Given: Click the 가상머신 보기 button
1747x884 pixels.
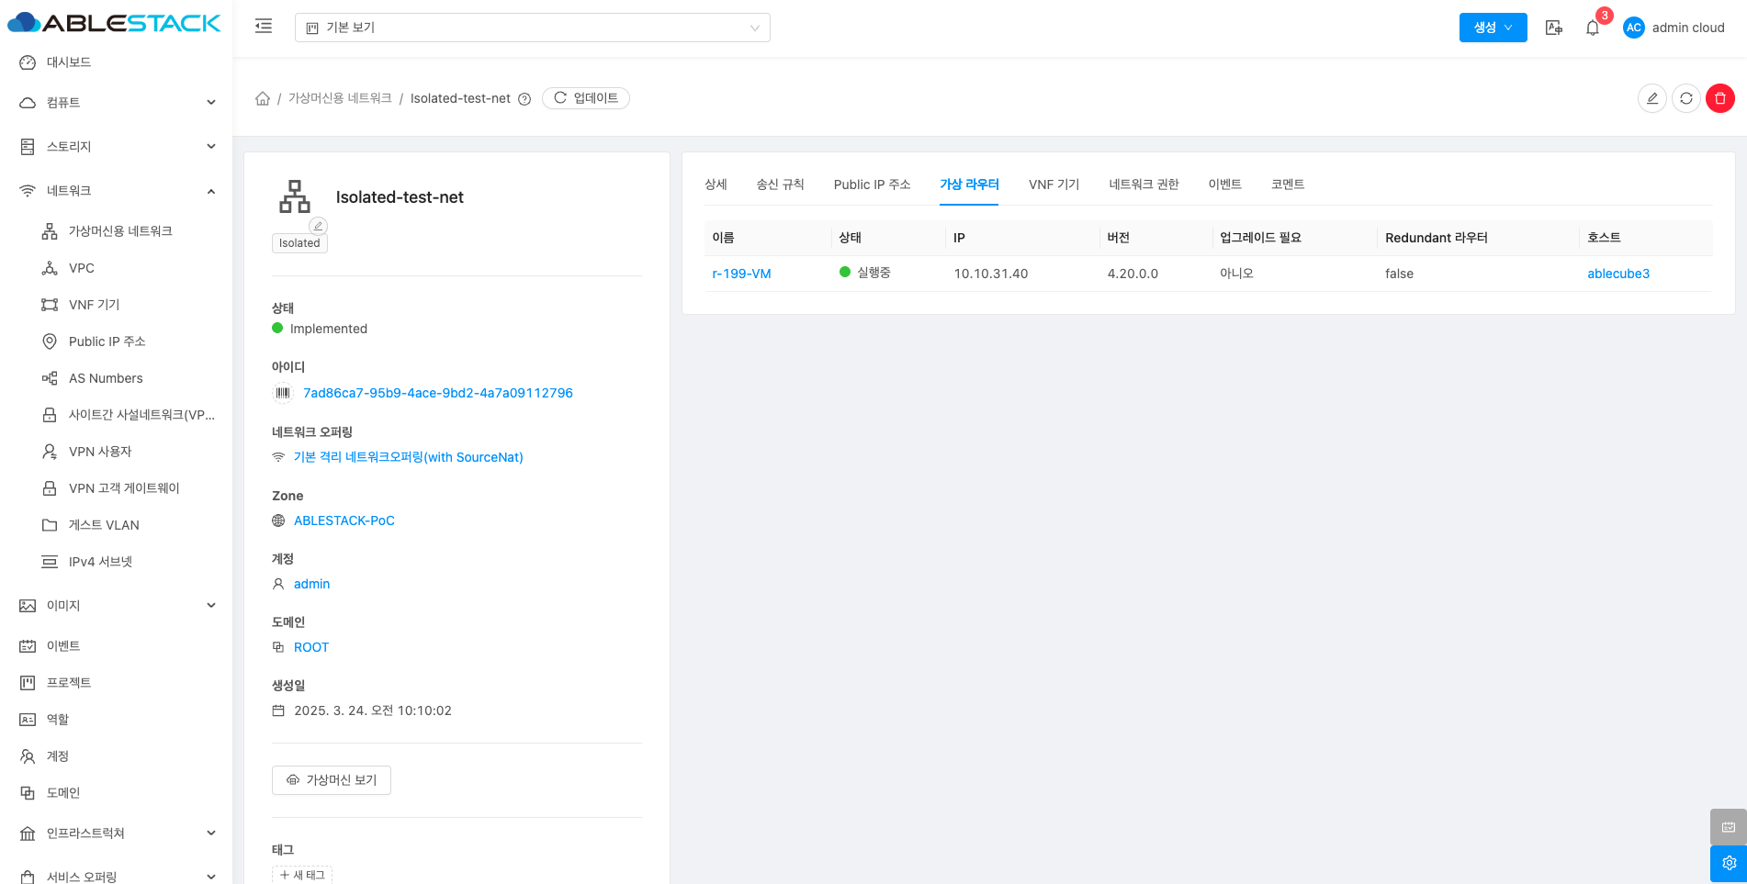Looking at the screenshot, I should pos(332,780).
